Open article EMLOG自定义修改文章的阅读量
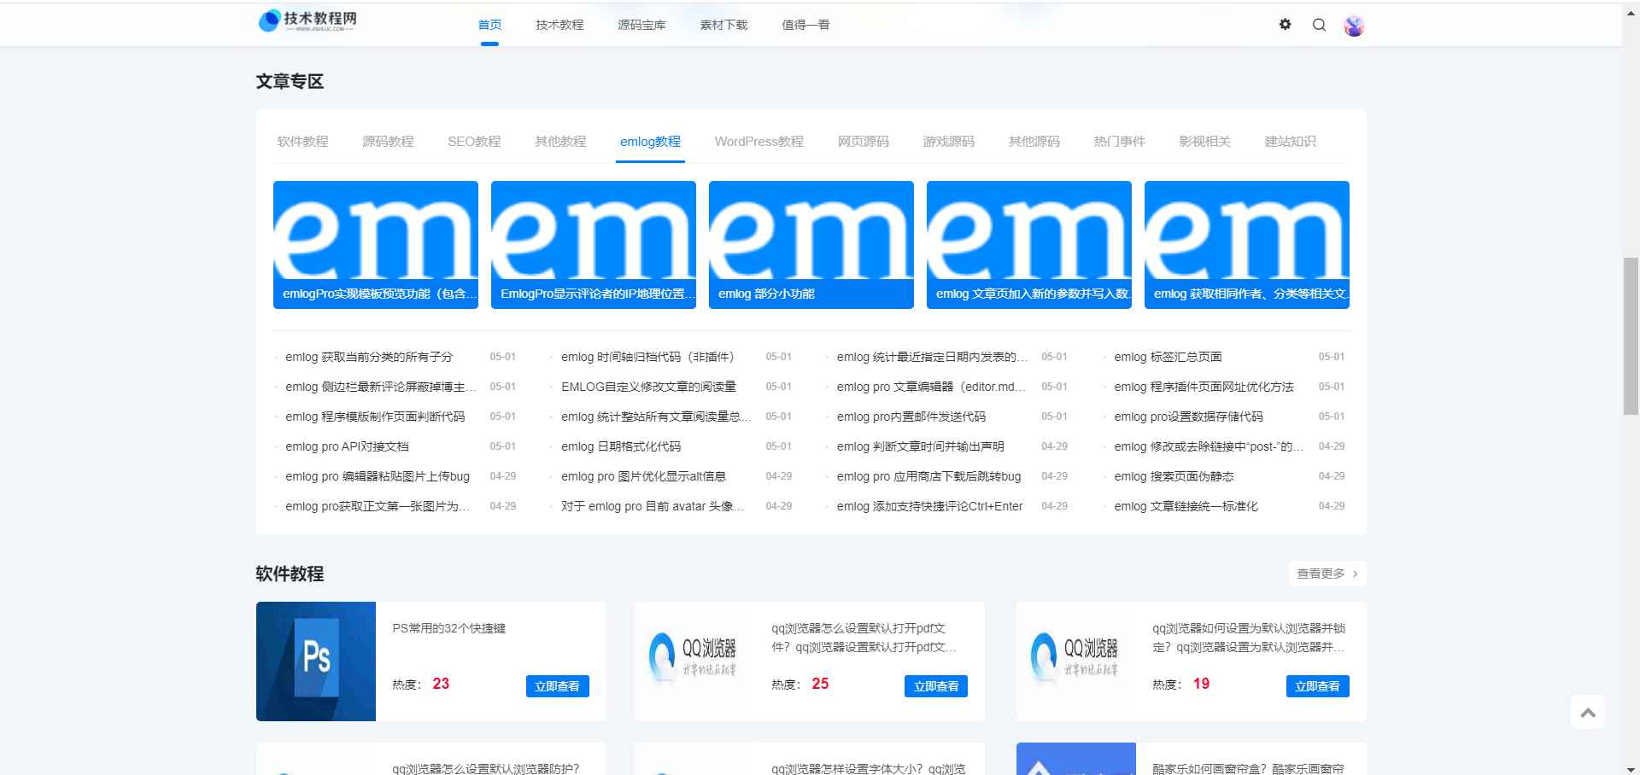Image resolution: width=1640 pixels, height=775 pixels. pos(648,387)
